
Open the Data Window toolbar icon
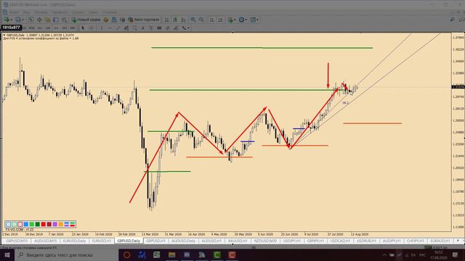pyautogui.click(x=39, y=20)
